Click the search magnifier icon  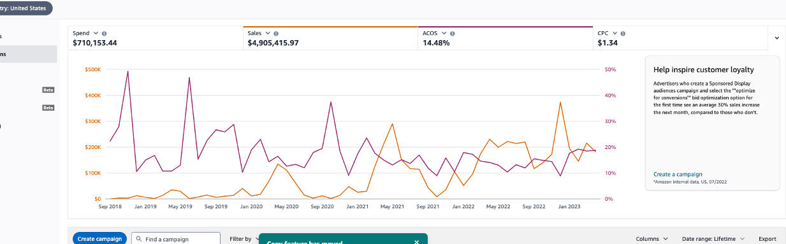(139, 239)
